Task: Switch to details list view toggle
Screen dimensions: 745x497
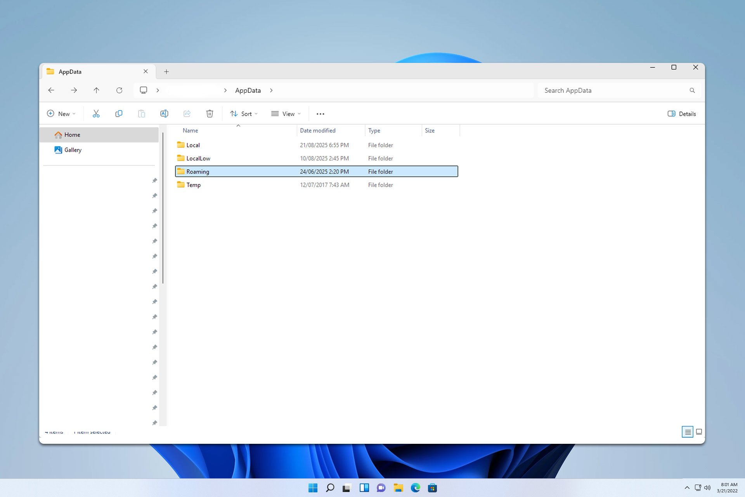Action: coord(687,432)
